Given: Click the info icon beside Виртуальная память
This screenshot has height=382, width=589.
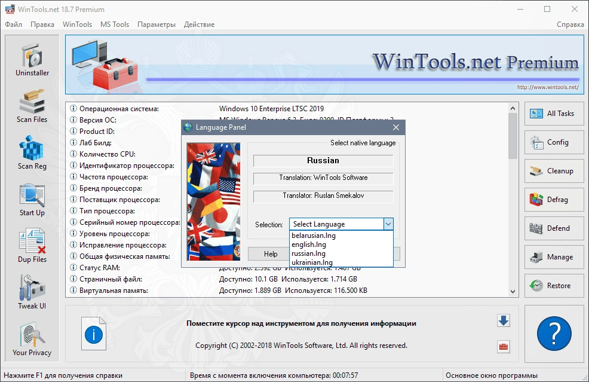Looking at the screenshot, I should [x=73, y=291].
